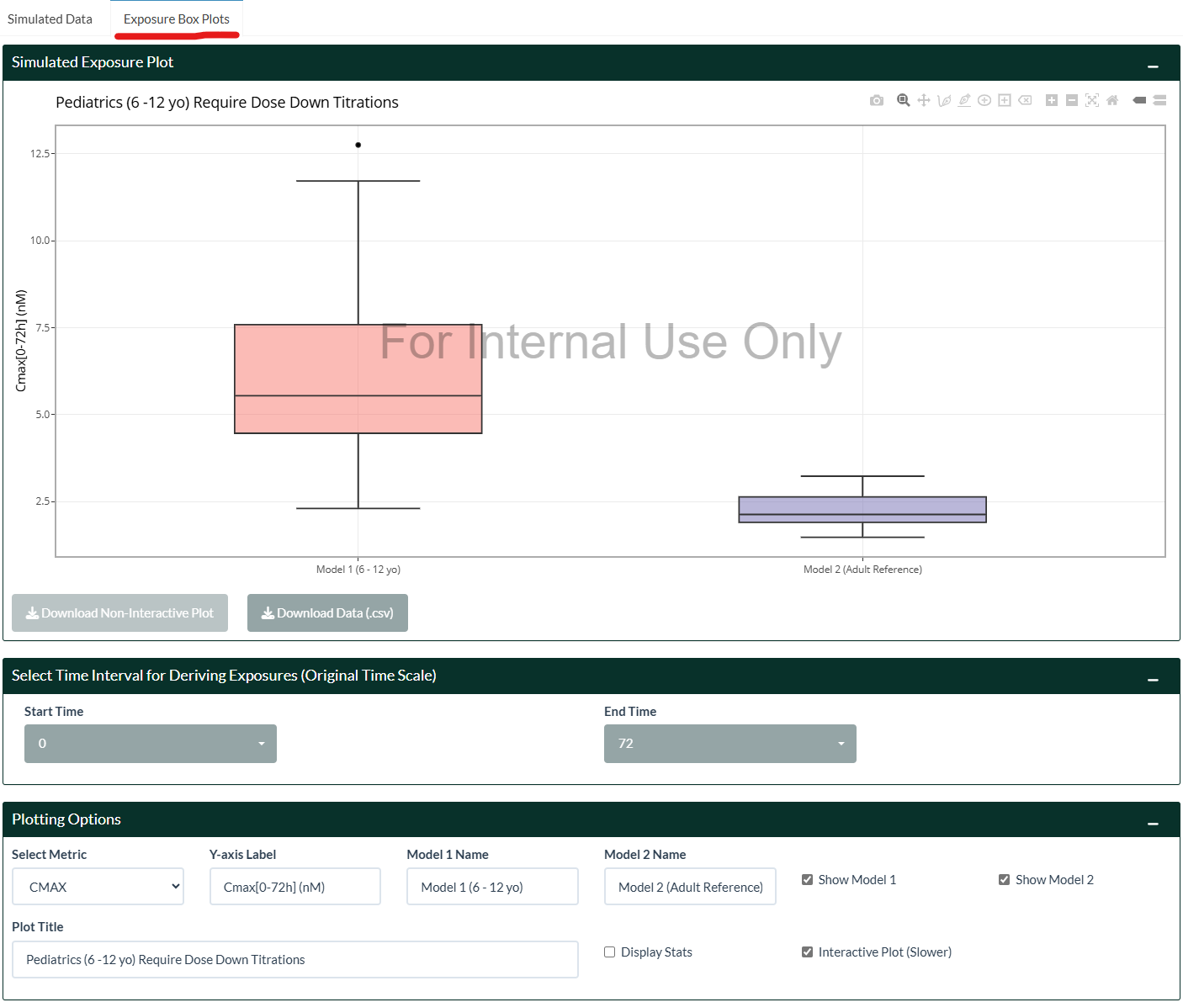Collapse the Plotting Options panel
1183x1002 pixels.
pyautogui.click(x=1153, y=823)
